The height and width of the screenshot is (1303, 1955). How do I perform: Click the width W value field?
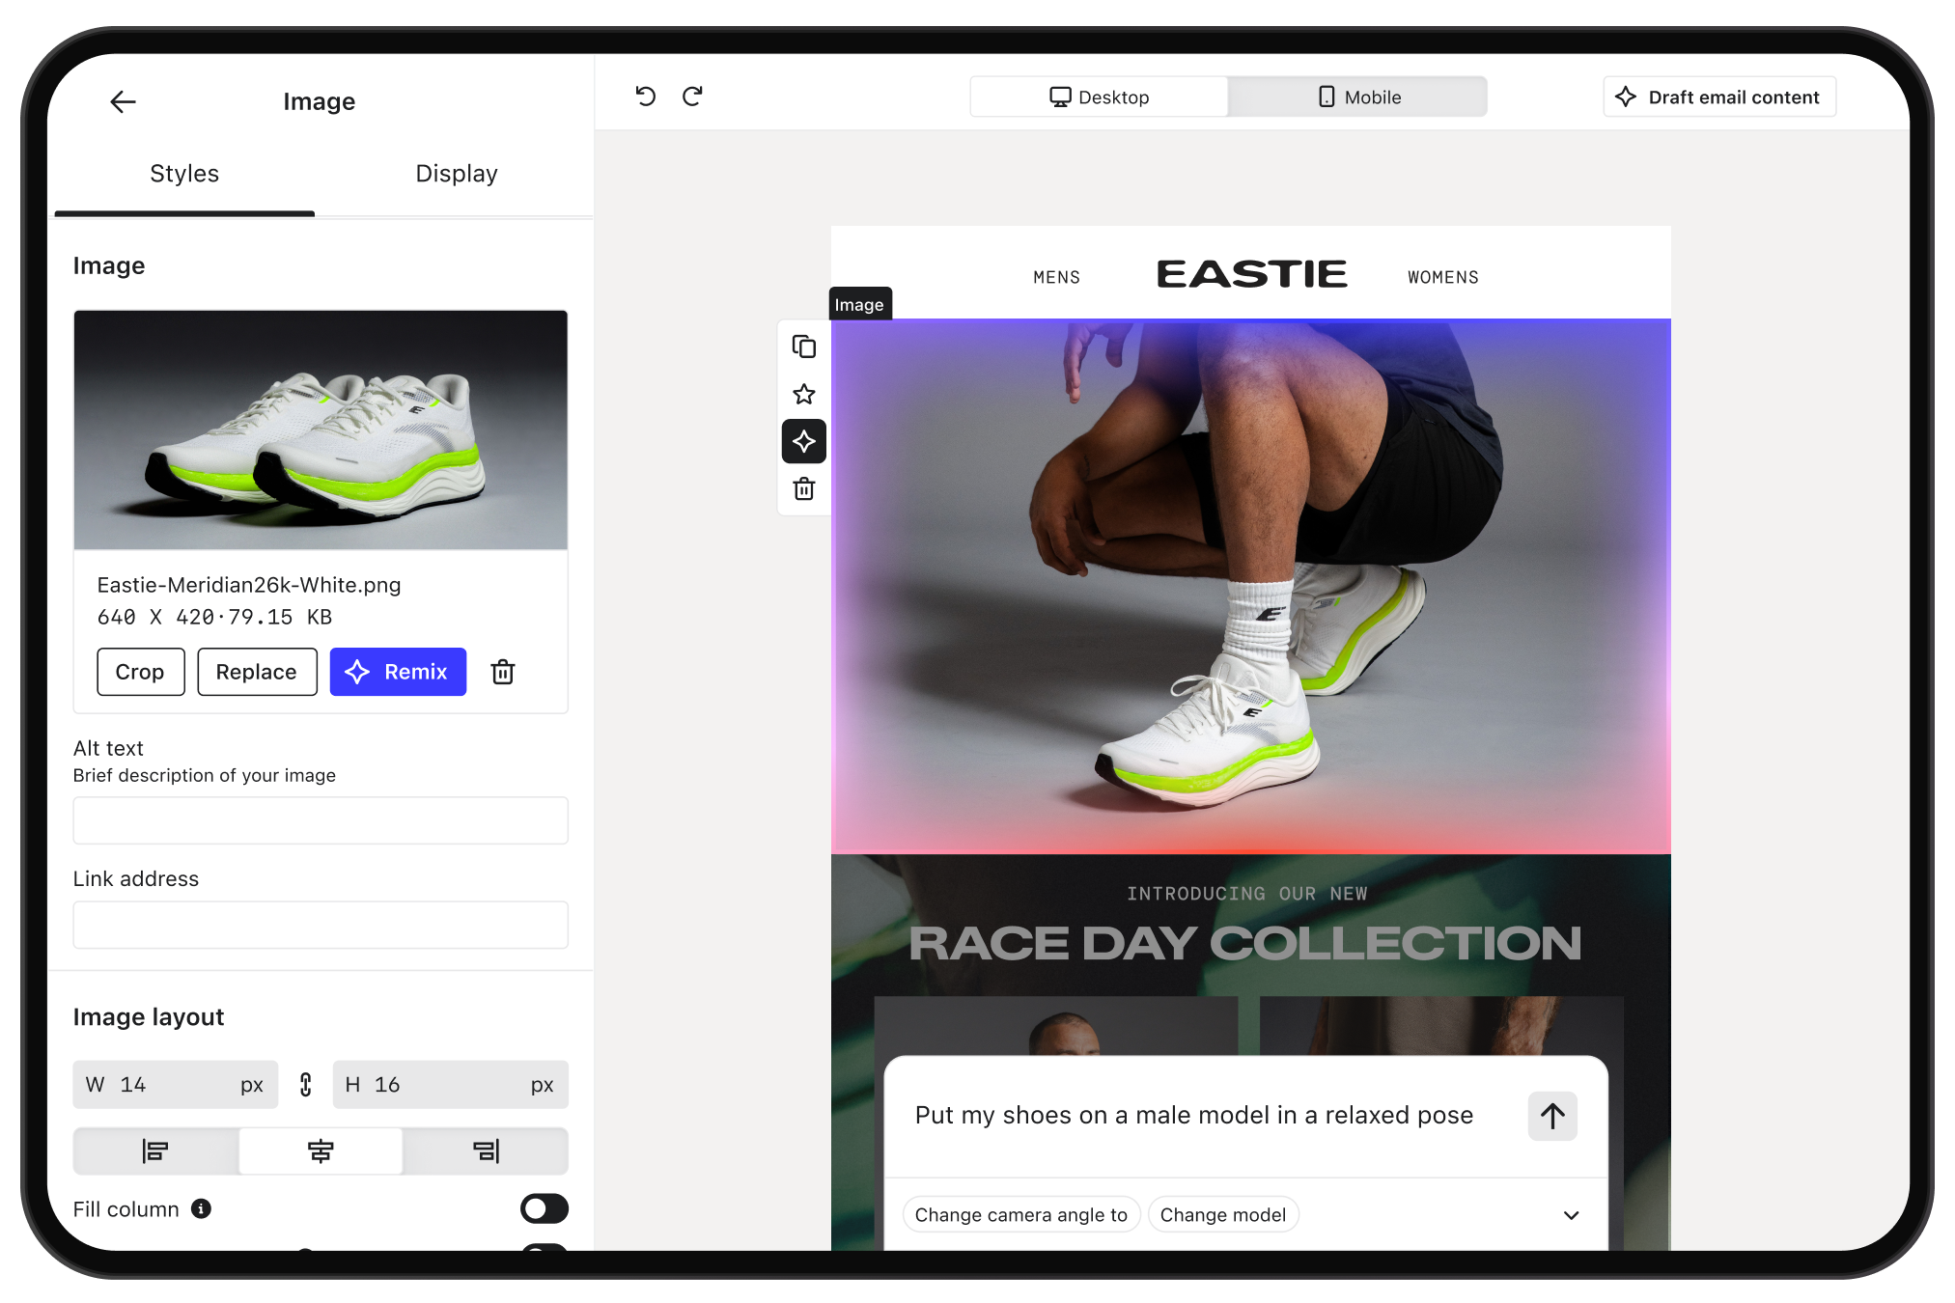coord(176,1085)
